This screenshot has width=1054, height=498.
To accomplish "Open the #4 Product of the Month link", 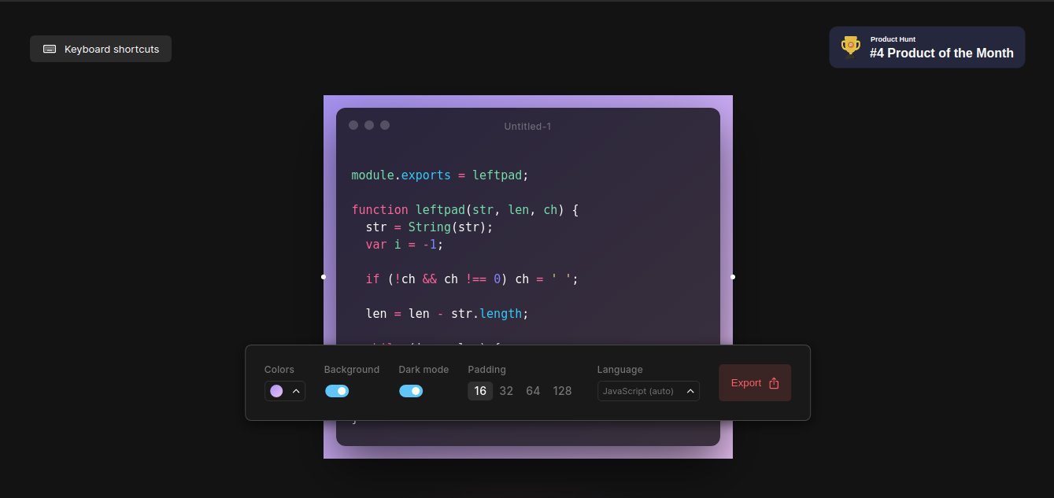I will (941, 53).
